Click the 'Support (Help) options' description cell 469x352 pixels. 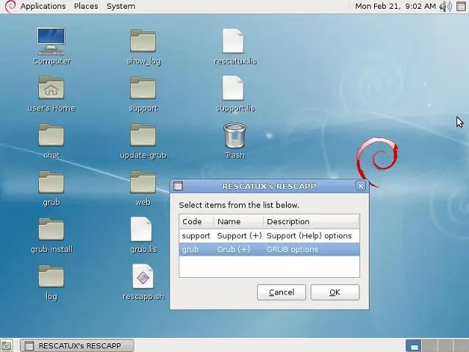coord(309,236)
